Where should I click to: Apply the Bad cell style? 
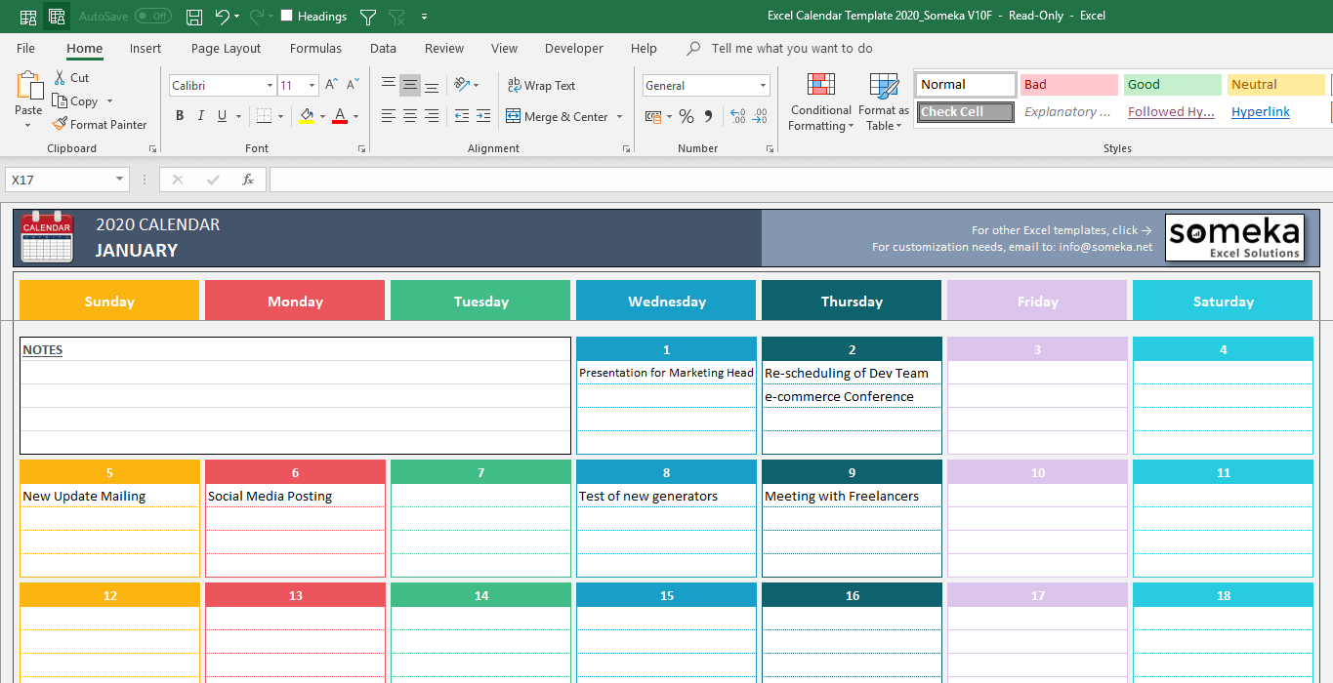(x=1068, y=85)
